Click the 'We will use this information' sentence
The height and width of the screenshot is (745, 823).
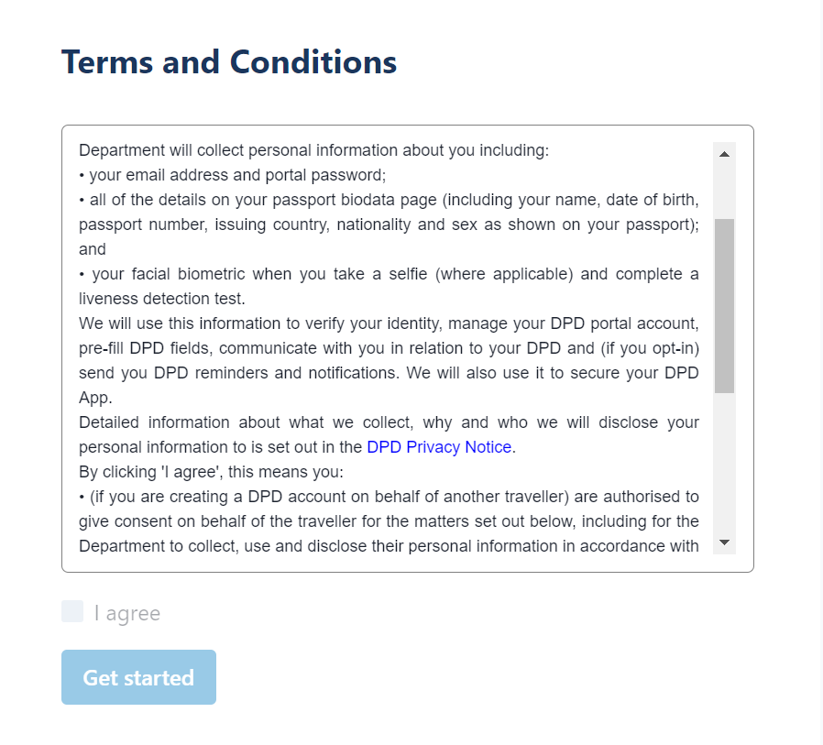point(389,360)
